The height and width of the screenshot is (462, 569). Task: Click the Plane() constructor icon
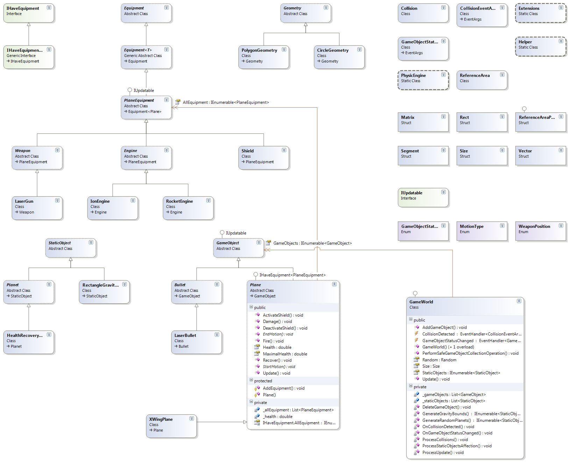point(257,395)
